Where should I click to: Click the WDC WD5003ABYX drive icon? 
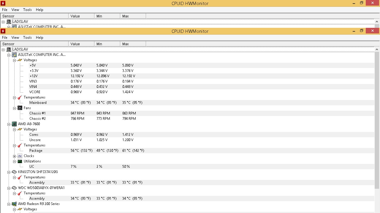click(x=14, y=188)
